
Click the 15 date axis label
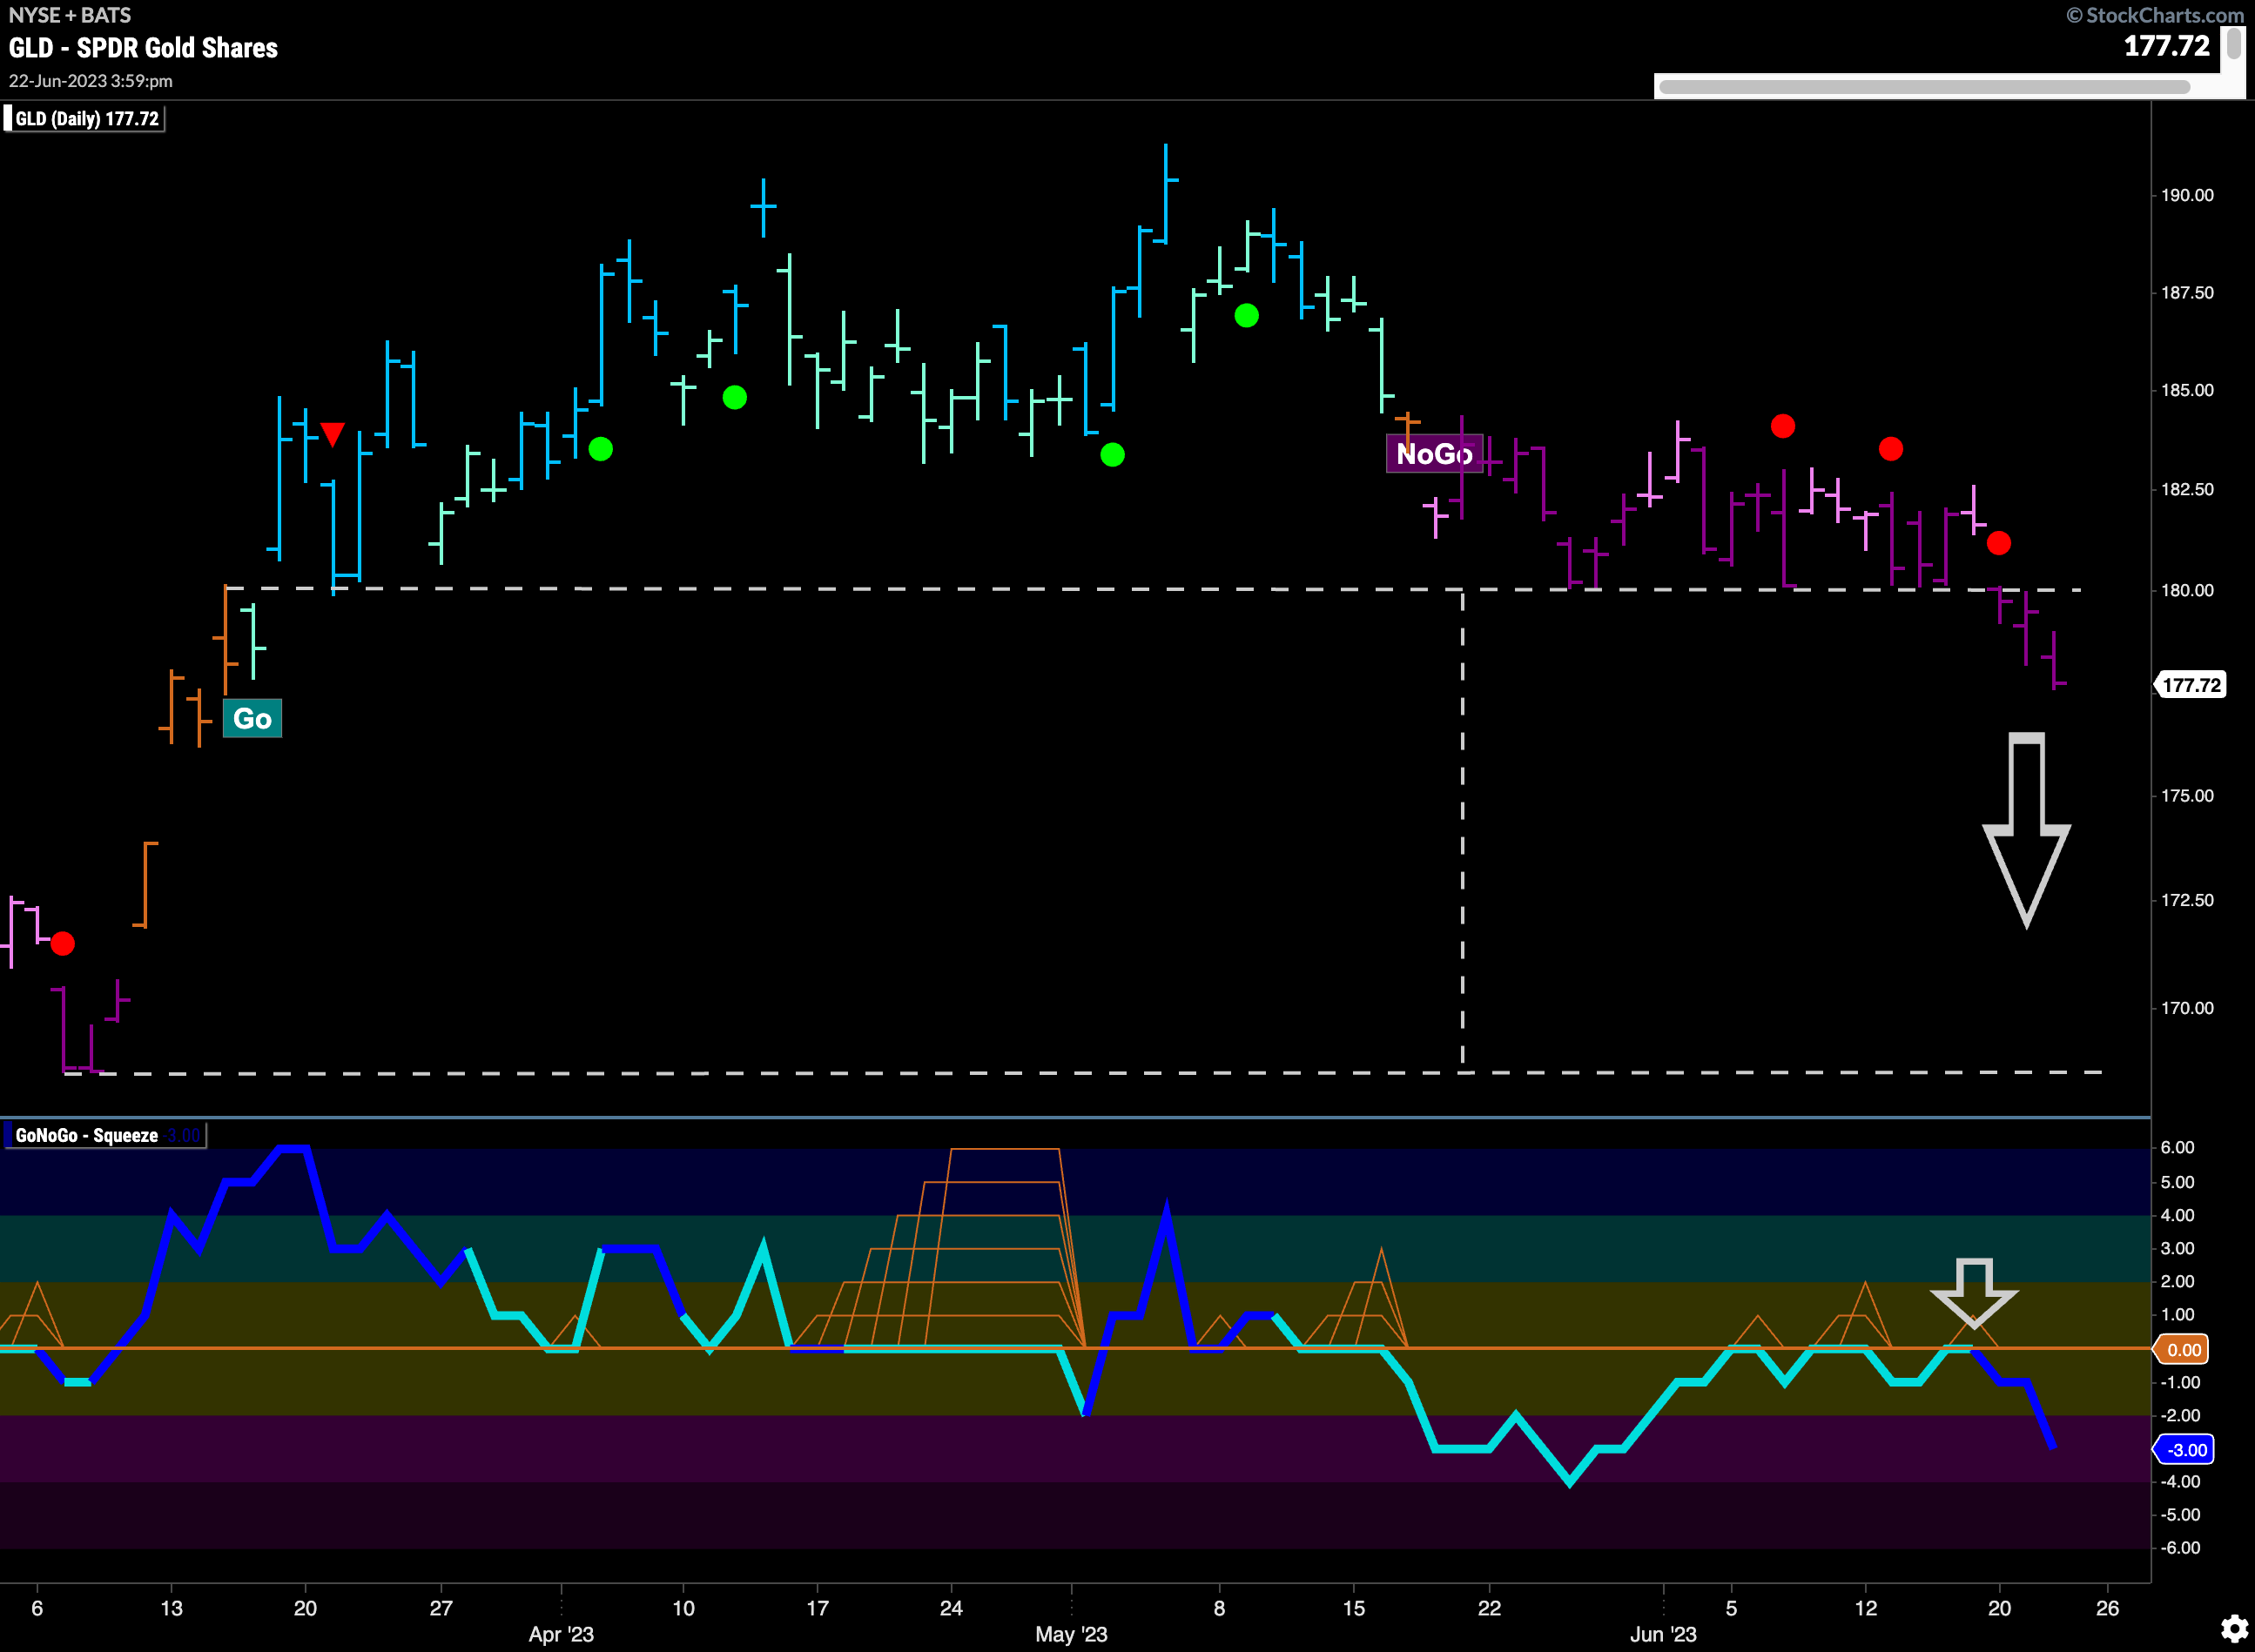1354,1608
